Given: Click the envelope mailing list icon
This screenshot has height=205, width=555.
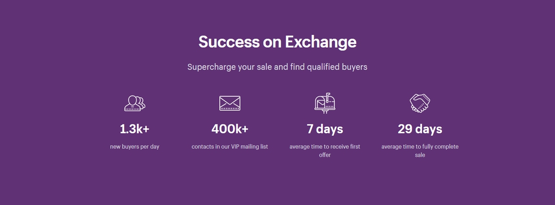Looking at the screenshot, I should tap(230, 103).
